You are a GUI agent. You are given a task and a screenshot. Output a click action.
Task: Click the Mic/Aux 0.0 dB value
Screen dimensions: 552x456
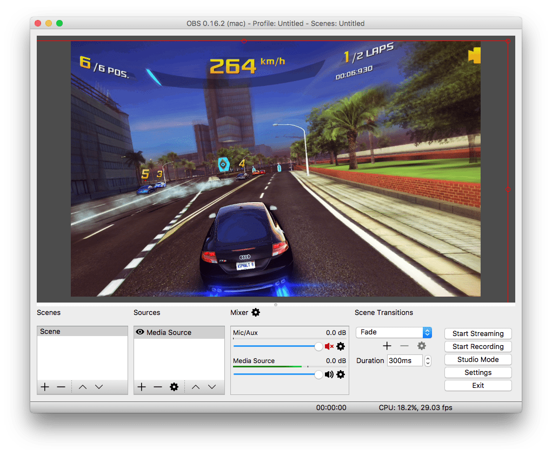[336, 333]
